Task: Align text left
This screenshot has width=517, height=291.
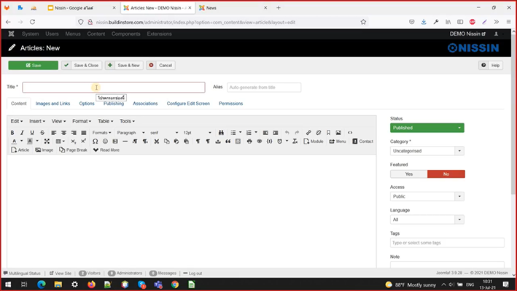Action: (x=53, y=133)
